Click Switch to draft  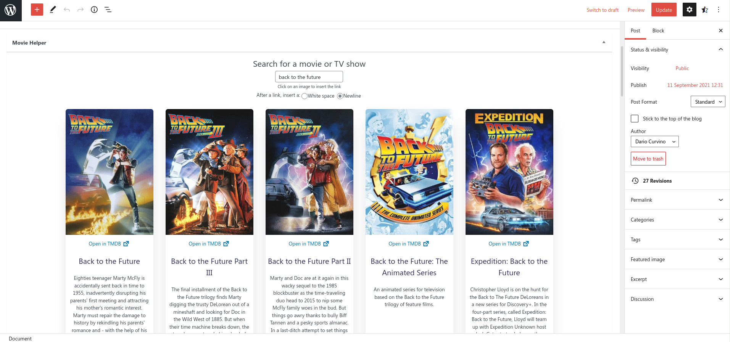coord(603,10)
